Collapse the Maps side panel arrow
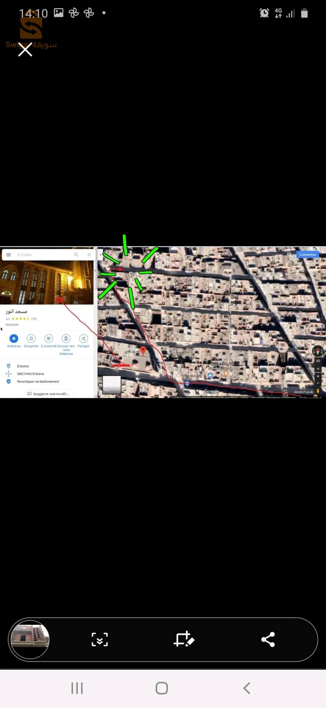This screenshot has height=708, width=326. click(x=100, y=255)
